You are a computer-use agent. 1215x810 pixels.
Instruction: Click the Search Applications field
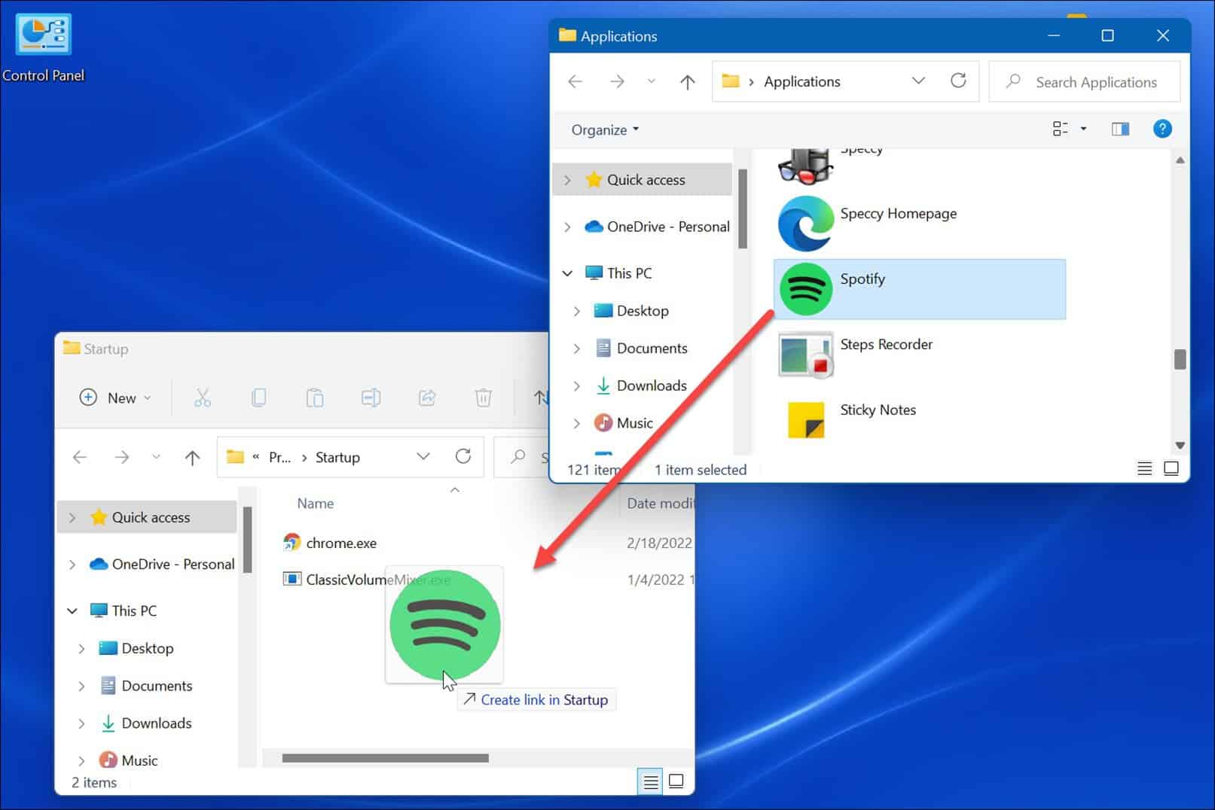pyautogui.click(x=1084, y=81)
